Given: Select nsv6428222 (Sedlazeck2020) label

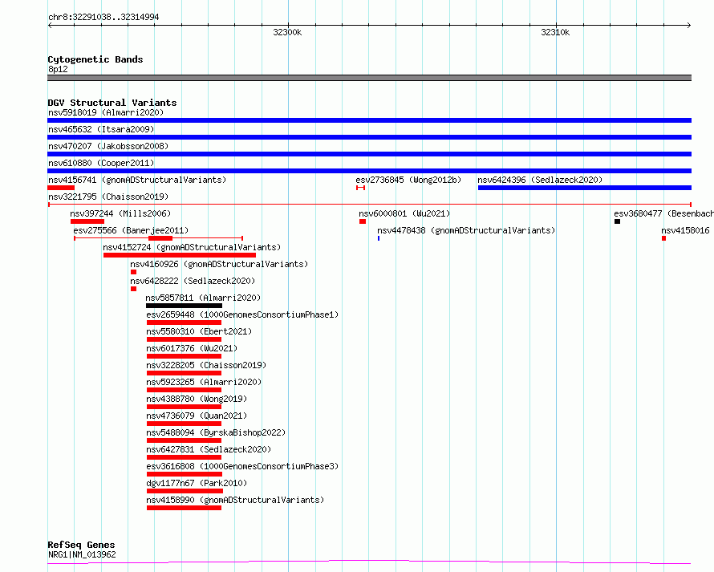Looking at the screenshot, I should pos(193,281).
